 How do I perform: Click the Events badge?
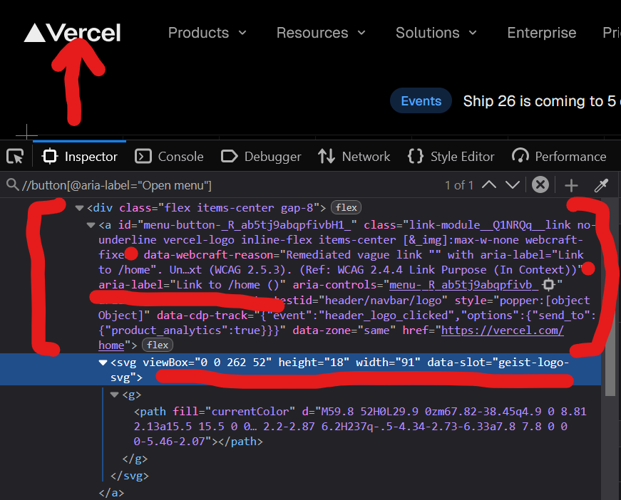pyautogui.click(x=421, y=101)
